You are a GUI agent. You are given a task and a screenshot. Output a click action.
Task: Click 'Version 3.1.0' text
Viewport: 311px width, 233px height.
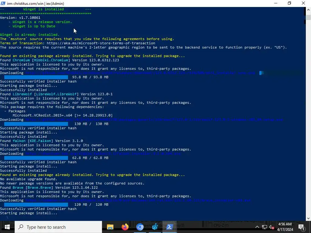[69, 141]
